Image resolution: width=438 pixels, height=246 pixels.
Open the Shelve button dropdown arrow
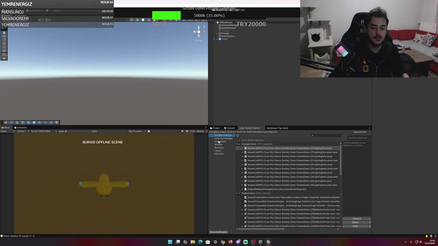point(370,222)
